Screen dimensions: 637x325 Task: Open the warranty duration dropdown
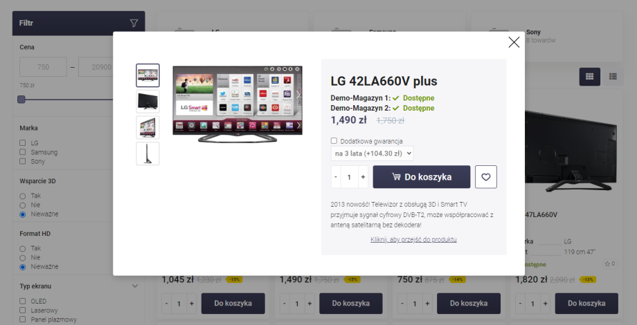click(x=372, y=154)
